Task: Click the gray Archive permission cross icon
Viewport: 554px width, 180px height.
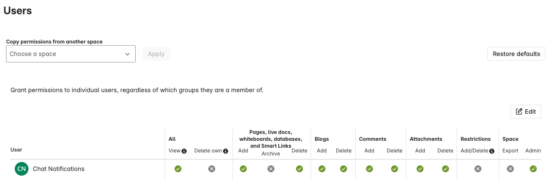Action: 271,169
